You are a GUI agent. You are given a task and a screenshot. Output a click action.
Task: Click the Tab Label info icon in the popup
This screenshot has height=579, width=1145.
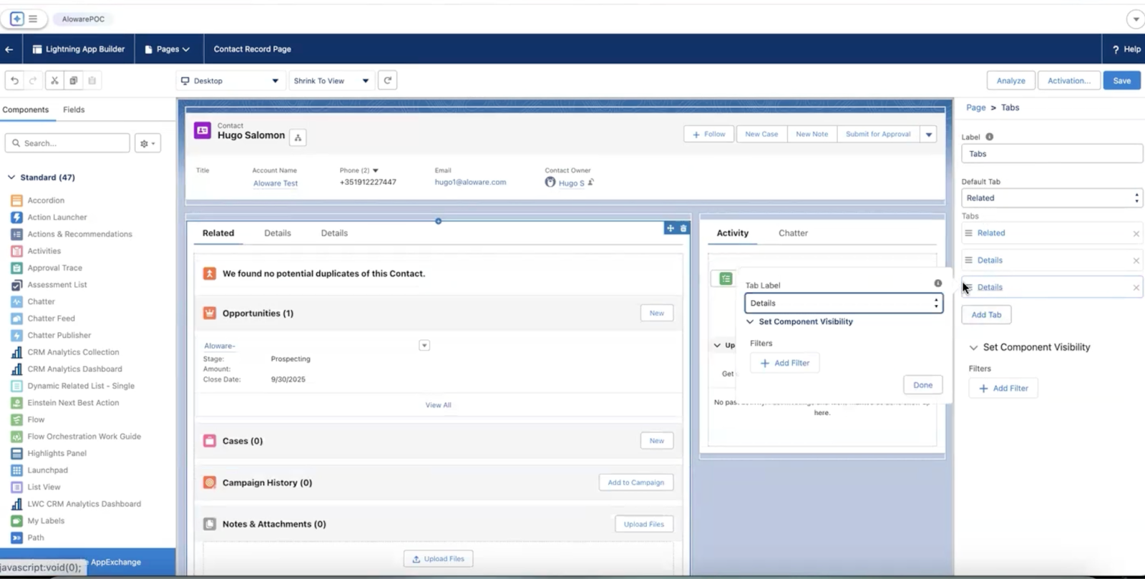pyautogui.click(x=937, y=283)
